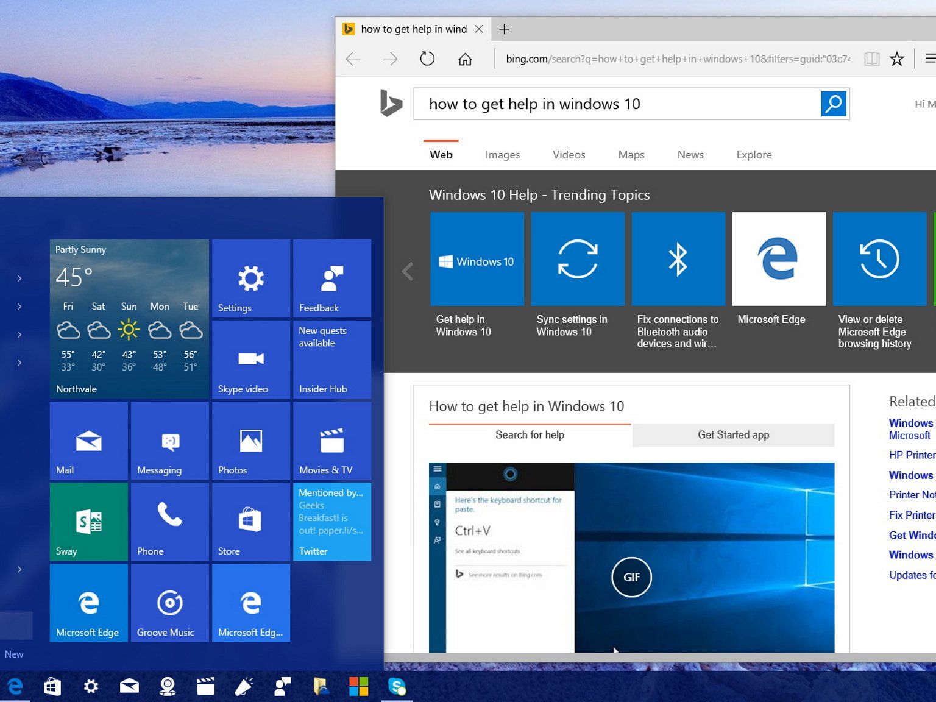Open Skype from the taskbar
936x702 pixels.
coord(397,687)
